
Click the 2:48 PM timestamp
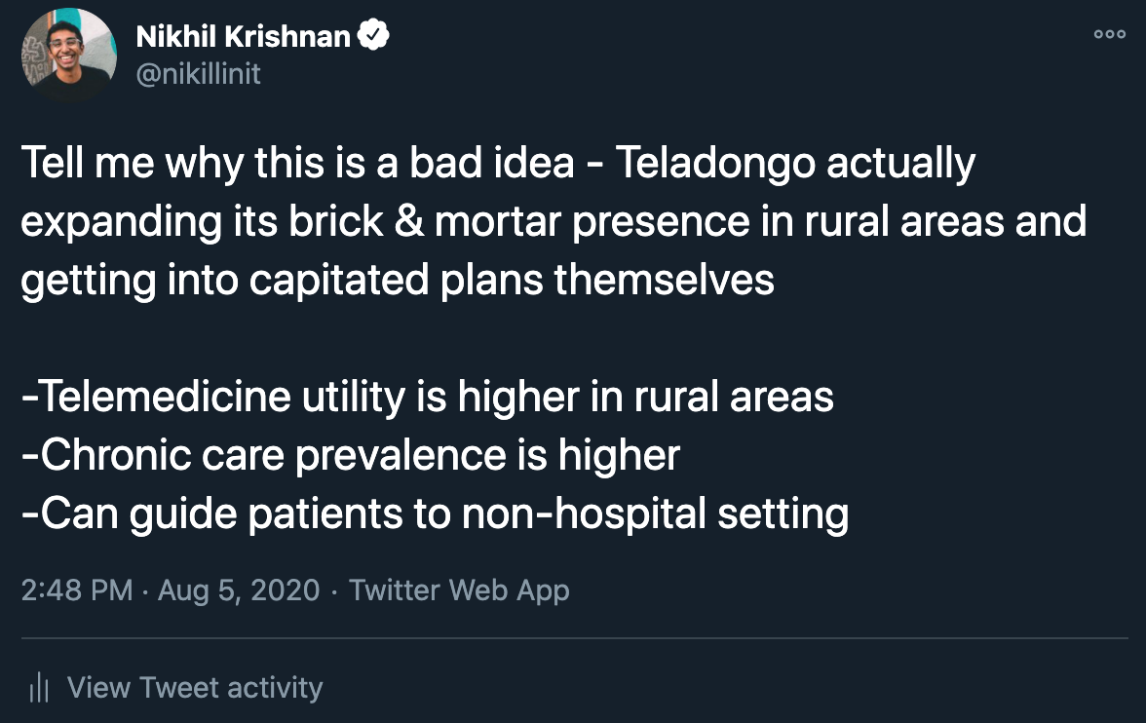point(78,590)
